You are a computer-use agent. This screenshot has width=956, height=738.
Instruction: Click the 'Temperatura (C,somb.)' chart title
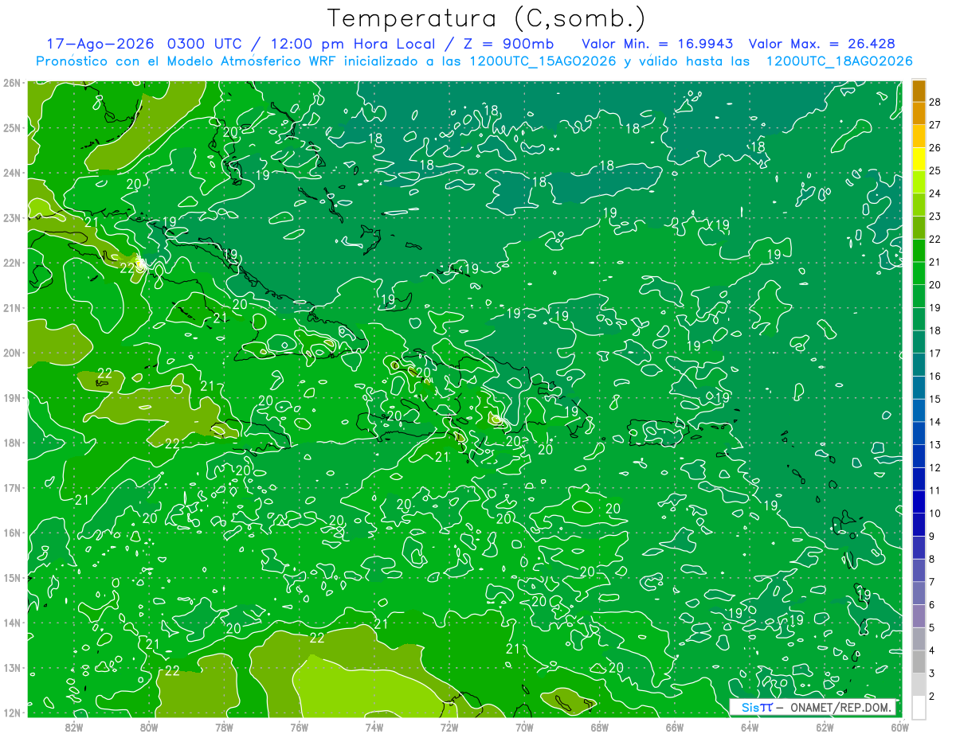coord(487,18)
